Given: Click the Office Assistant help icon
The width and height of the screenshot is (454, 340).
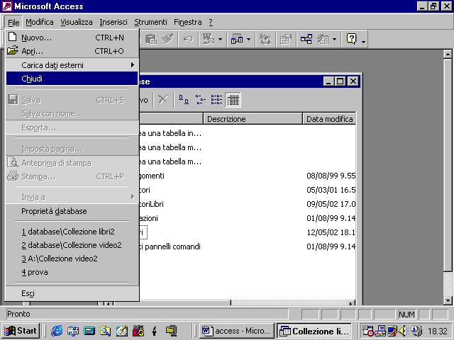Looking at the screenshot, I should pos(351,39).
